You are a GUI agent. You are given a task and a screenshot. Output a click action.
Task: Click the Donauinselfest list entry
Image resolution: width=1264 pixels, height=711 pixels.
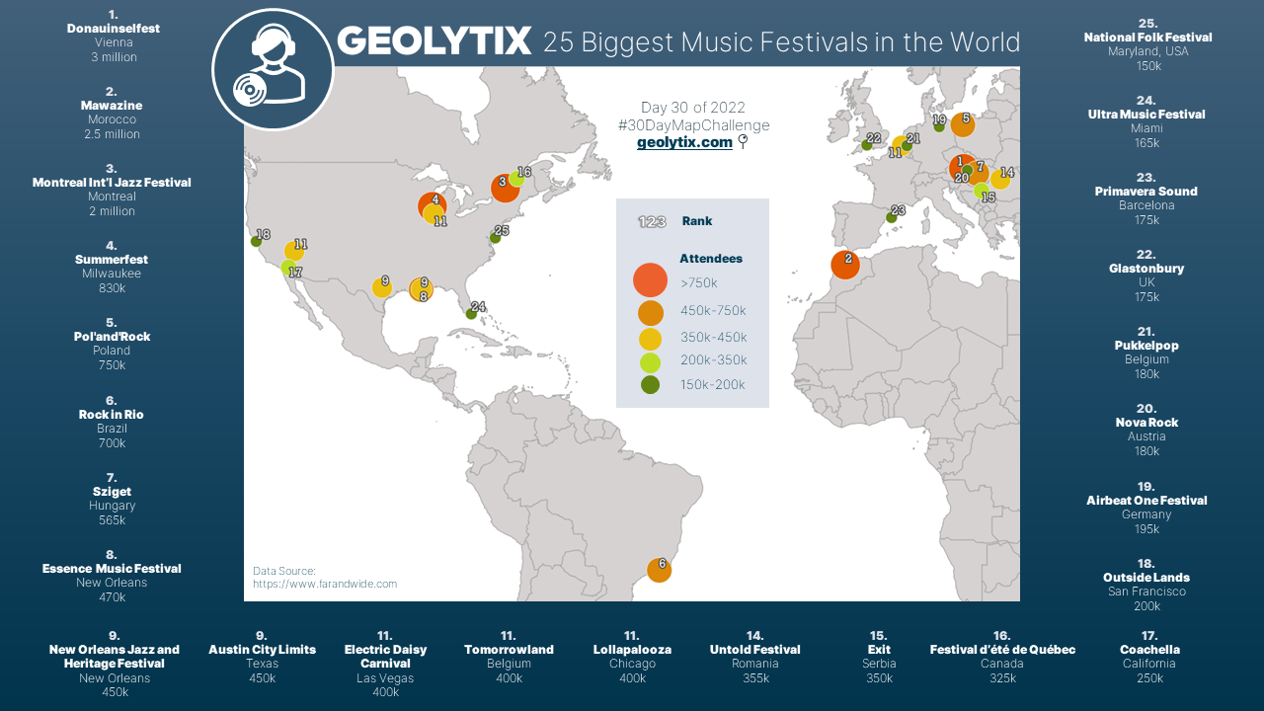click(114, 36)
